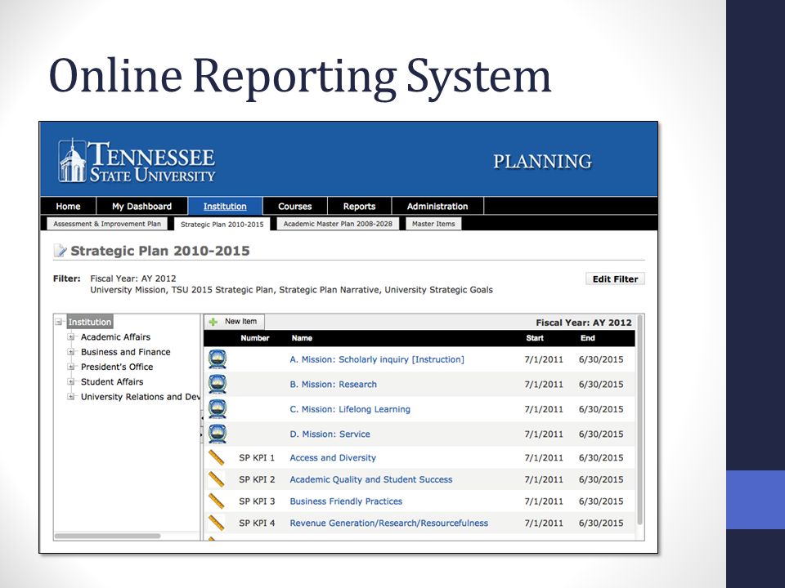Screen dimensions: 785x588
Task: Click the Tennessee State University logo
Action: click(x=137, y=161)
